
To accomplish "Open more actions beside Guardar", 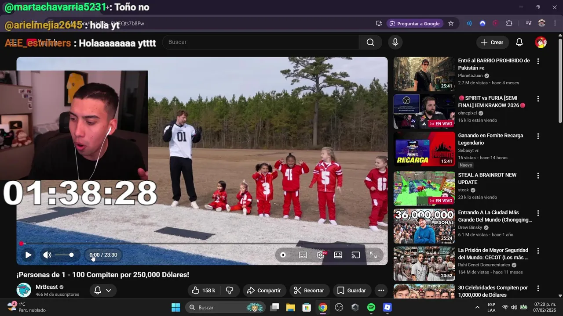I will tap(381, 291).
